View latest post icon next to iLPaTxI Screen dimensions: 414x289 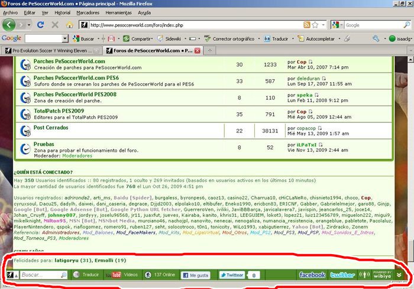[x=321, y=145]
